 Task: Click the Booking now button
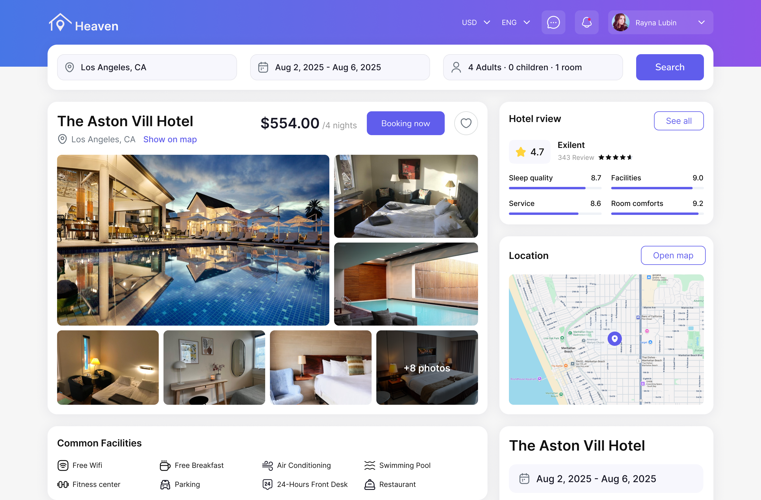[x=405, y=123]
